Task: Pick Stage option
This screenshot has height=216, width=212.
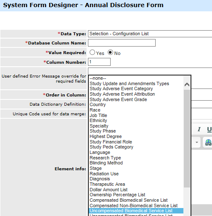Action: (x=136, y=168)
